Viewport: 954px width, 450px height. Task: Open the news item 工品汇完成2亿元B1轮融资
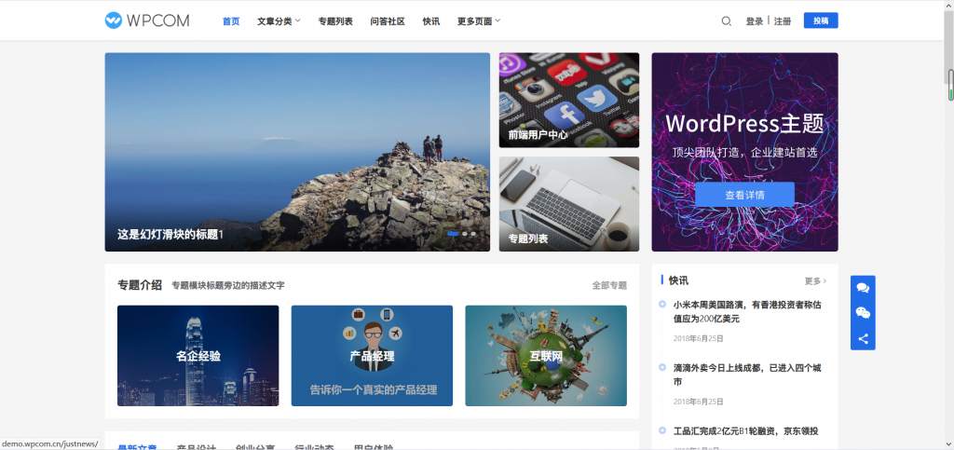[x=746, y=431]
